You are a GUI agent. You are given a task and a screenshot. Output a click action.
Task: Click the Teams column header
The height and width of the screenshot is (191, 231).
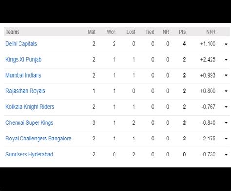[13, 32]
